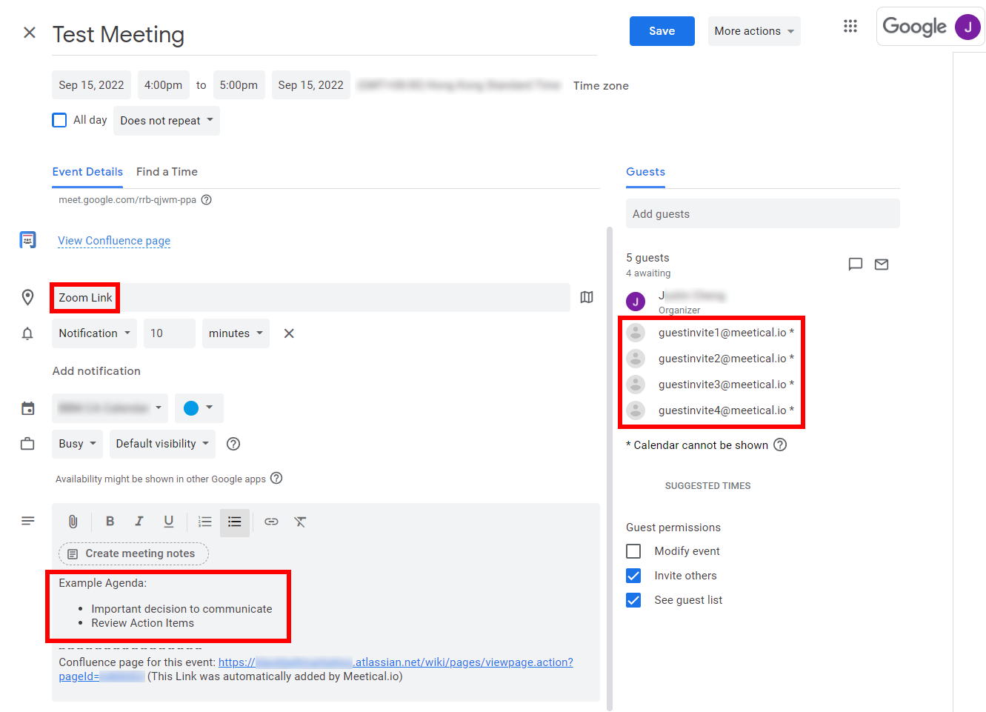
Task: Close the event editor with the X icon
Action: pos(30,33)
